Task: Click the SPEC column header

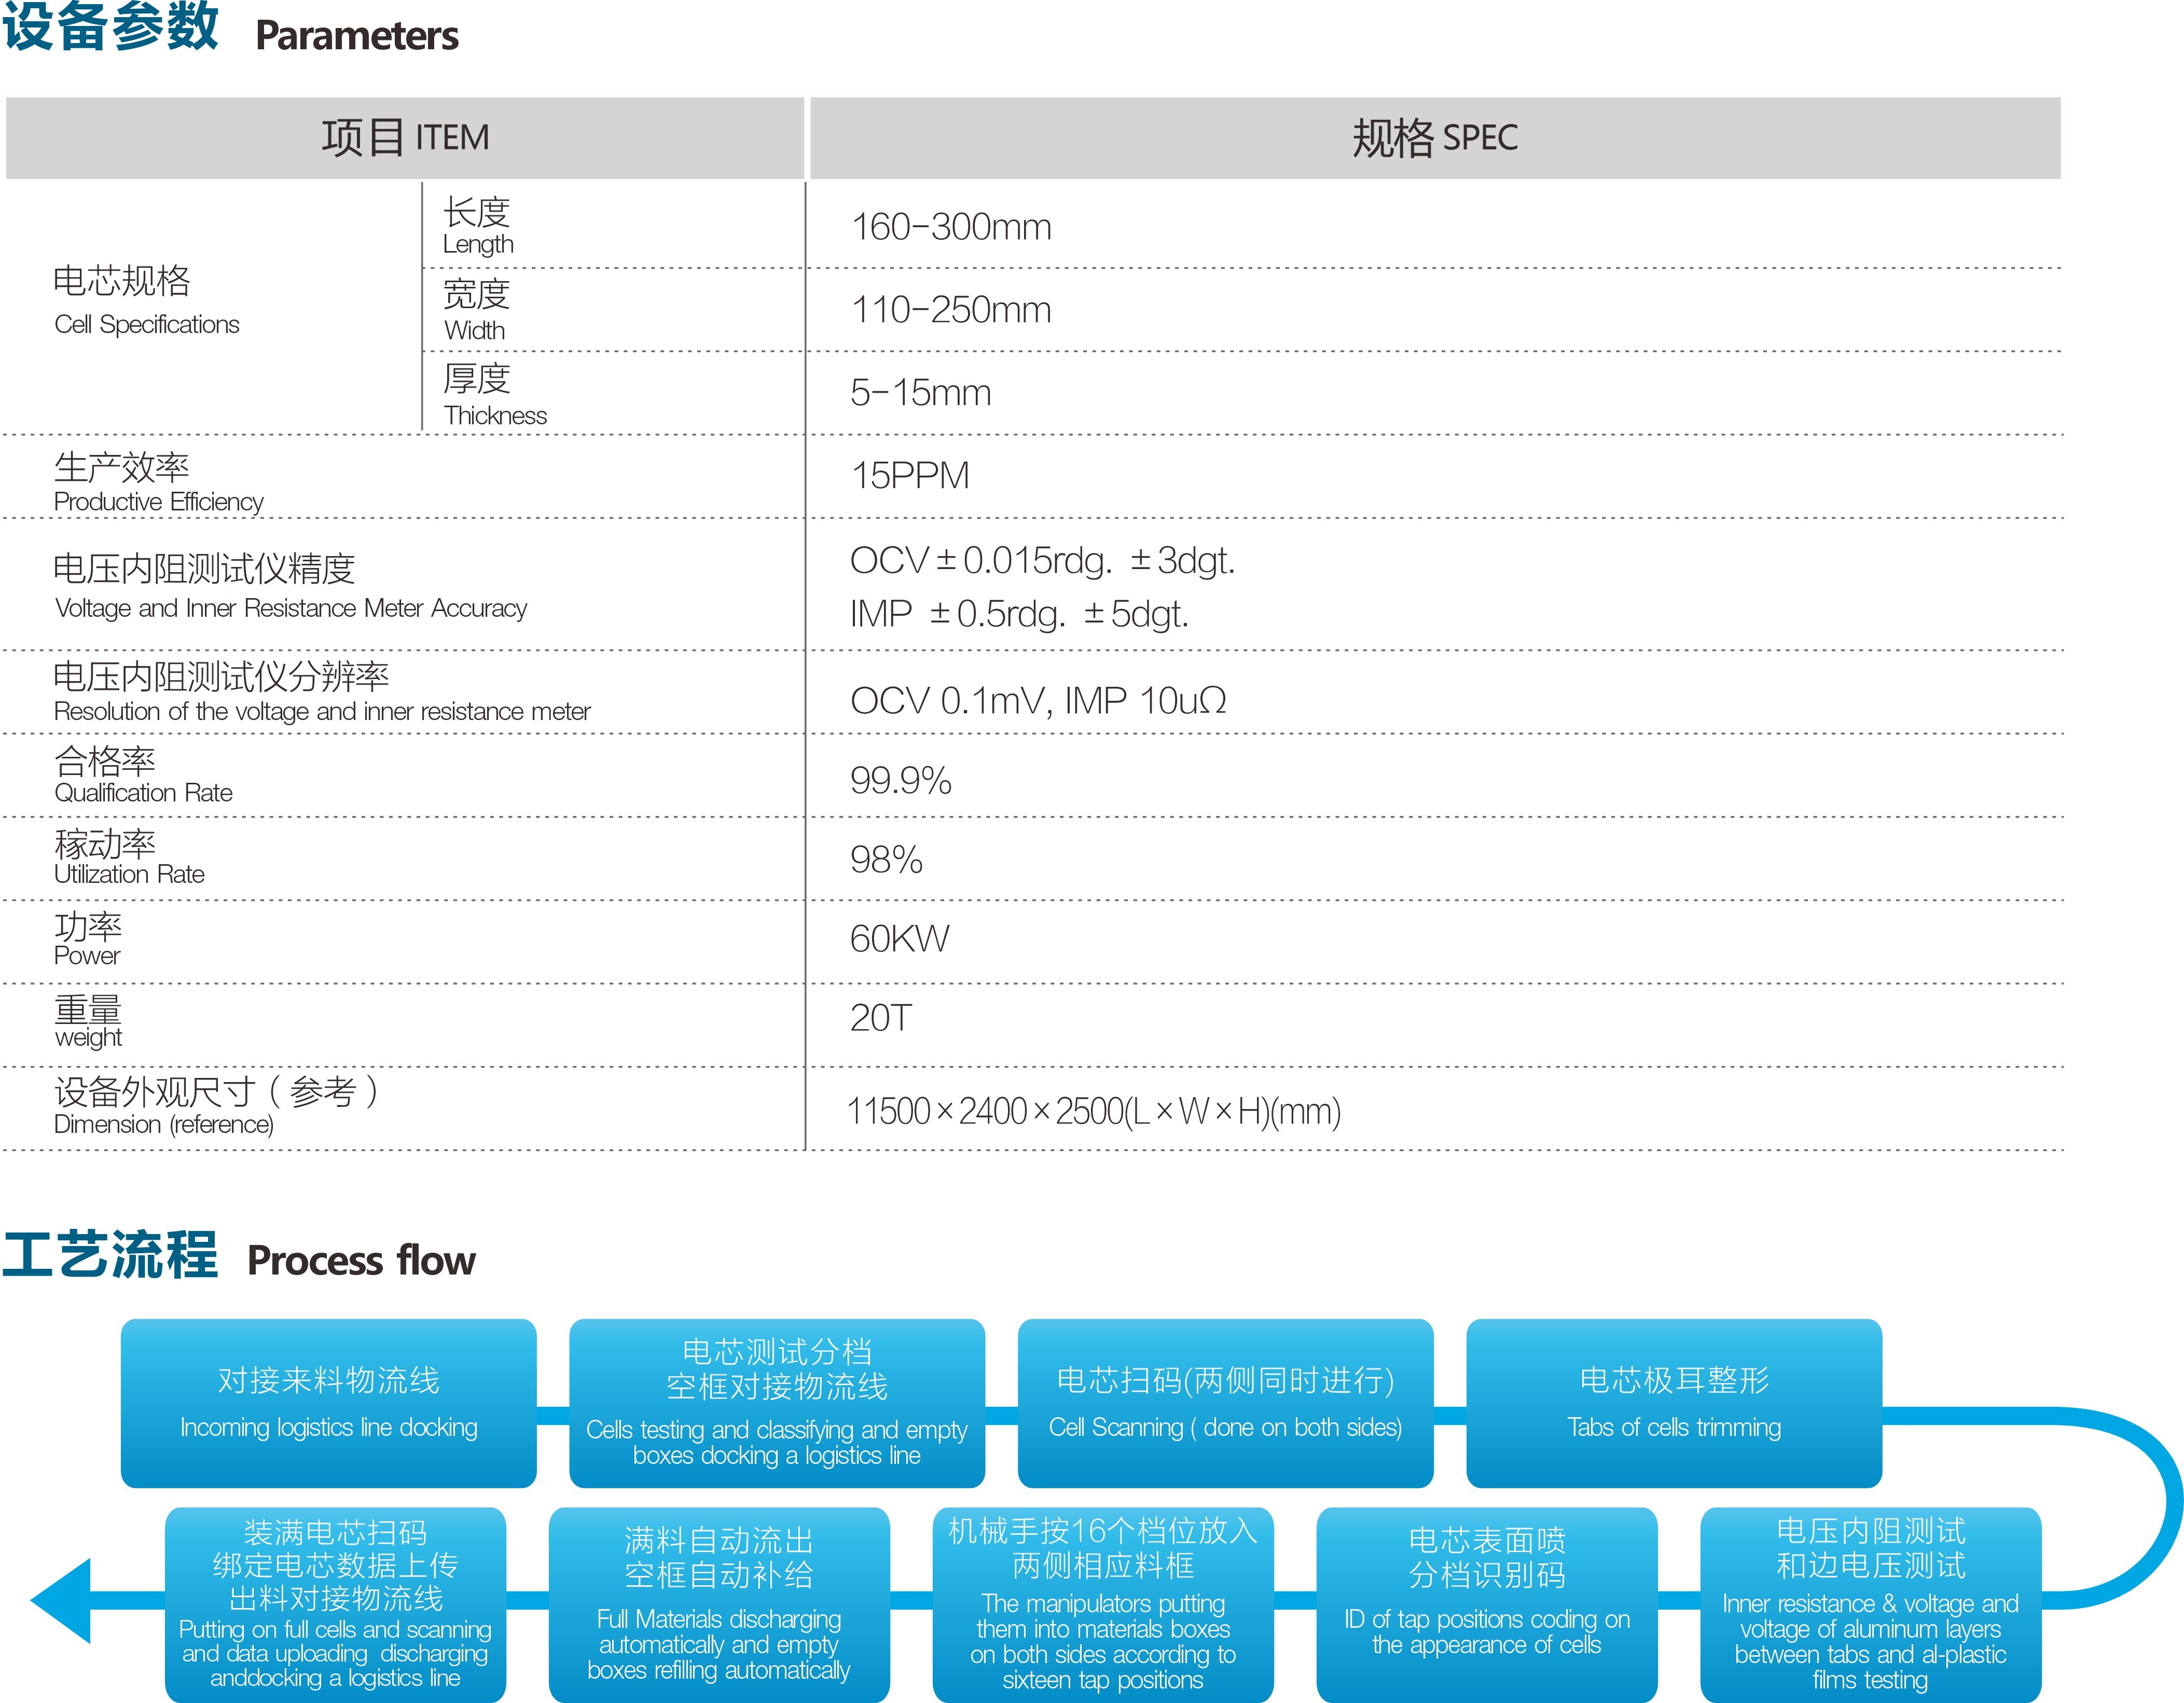Action: click(1434, 138)
